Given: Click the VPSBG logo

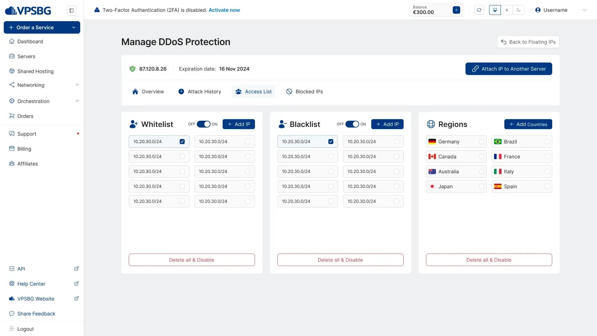Looking at the screenshot, I should (x=28, y=11).
